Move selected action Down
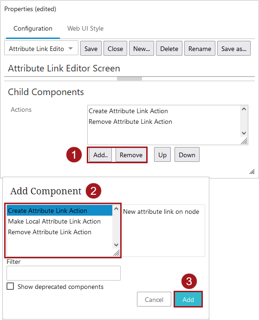Viewport: 259px width, 320px height. point(187,155)
